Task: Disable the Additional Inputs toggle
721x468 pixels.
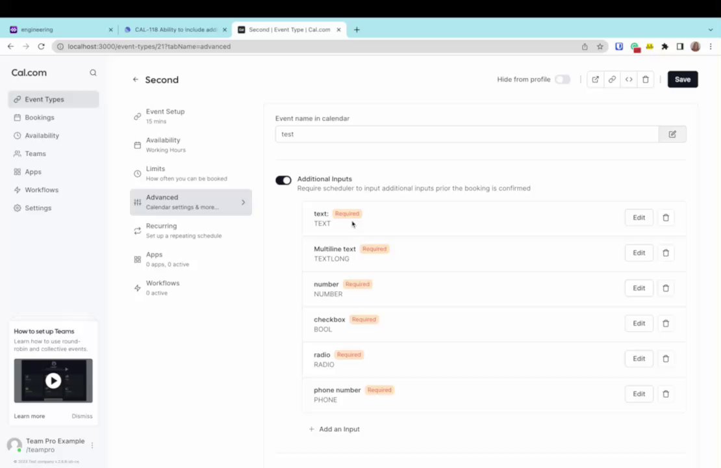Action: (283, 180)
